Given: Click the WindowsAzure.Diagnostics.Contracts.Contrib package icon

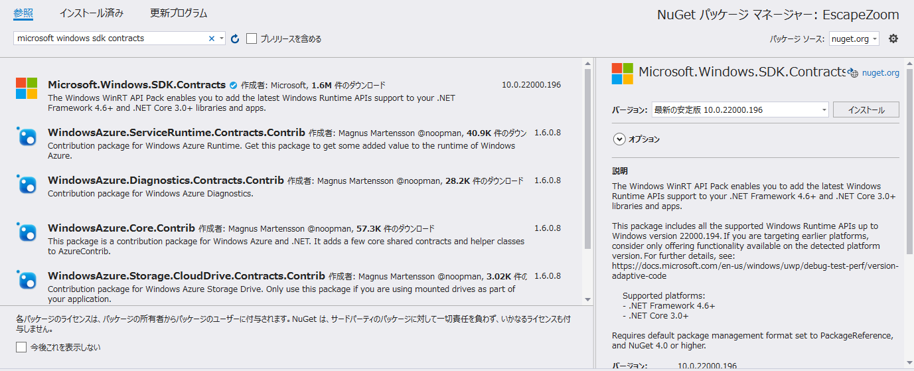Looking at the screenshot, I should 27,184.
